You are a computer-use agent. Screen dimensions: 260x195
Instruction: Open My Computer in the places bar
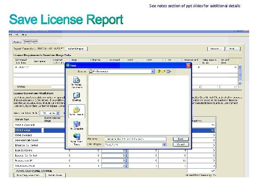pyautogui.click(x=77, y=125)
